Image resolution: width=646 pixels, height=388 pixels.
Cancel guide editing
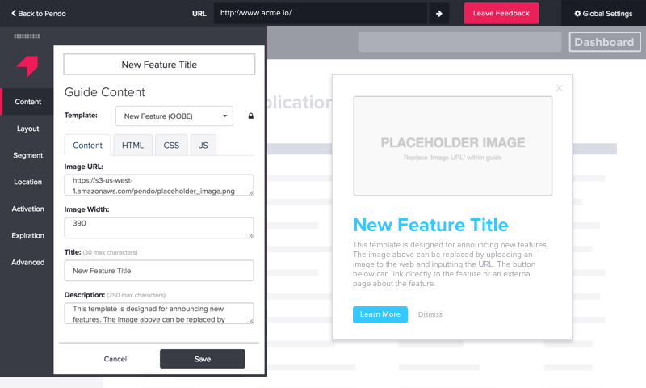coord(115,359)
